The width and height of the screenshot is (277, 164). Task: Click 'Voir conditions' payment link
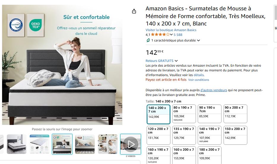(199, 80)
